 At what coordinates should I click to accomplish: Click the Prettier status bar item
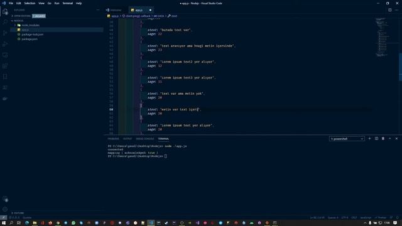[381, 218]
